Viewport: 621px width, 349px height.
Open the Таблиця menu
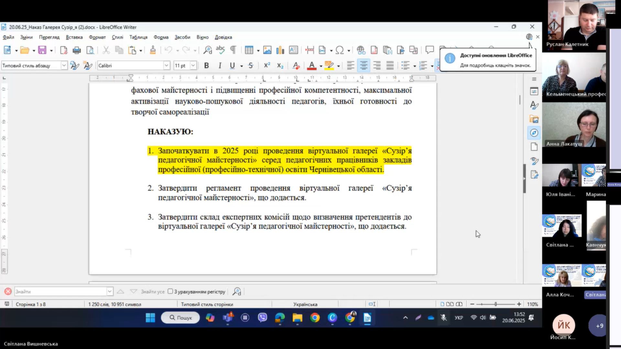tap(138, 37)
